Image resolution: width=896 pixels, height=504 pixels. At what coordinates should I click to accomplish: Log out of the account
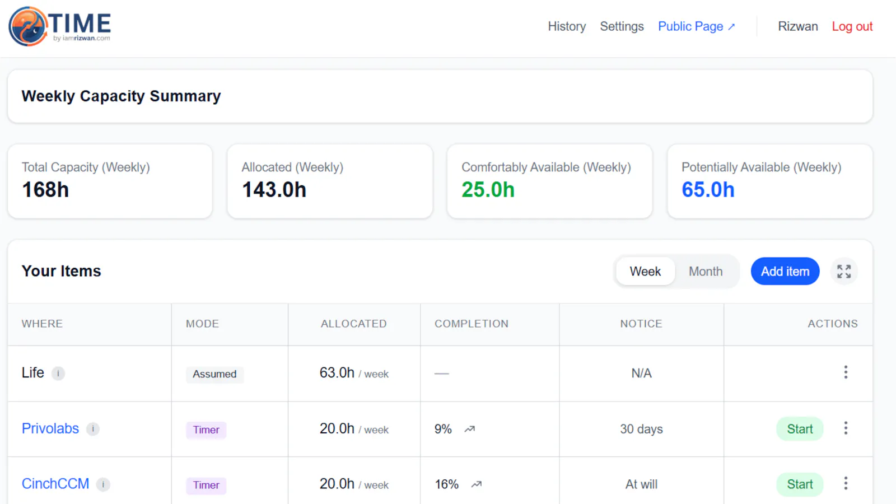tap(852, 26)
